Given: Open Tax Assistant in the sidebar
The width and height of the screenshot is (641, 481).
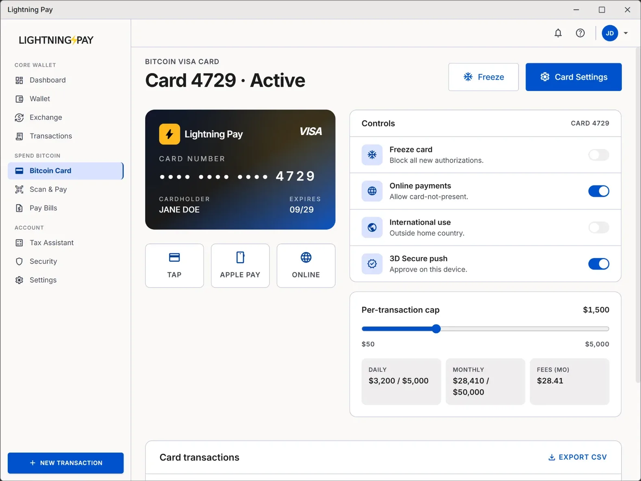Looking at the screenshot, I should tap(65, 243).
